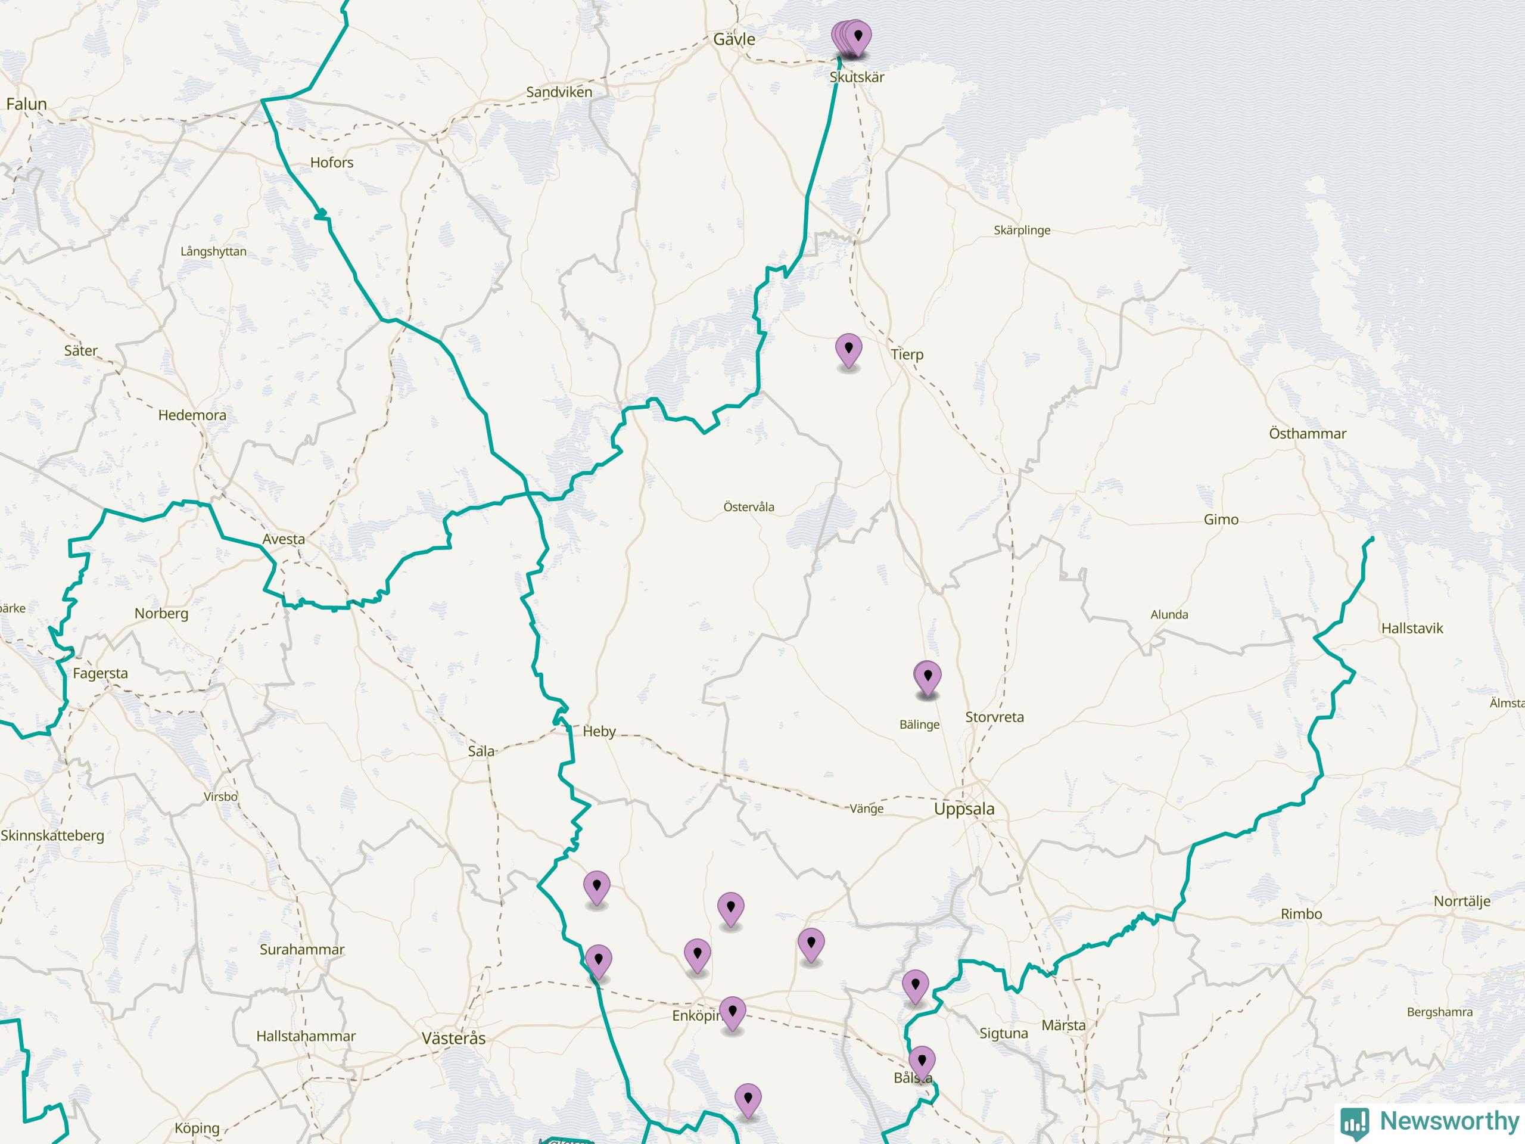This screenshot has width=1525, height=1144.
Task: Click the Avesta town label
Action: pos(284,539)
